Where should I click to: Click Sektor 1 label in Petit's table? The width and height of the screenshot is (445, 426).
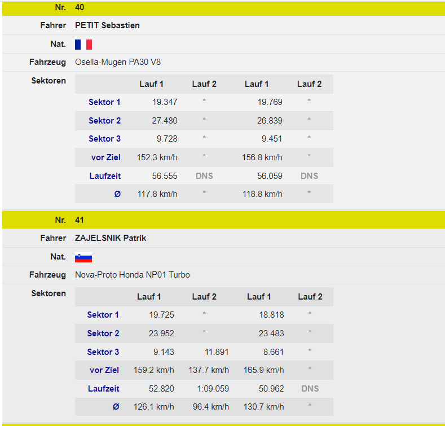[104, 102]
